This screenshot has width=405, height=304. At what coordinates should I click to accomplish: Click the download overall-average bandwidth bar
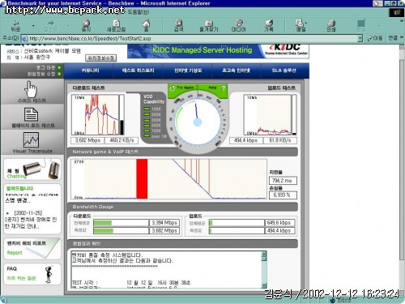121,223
